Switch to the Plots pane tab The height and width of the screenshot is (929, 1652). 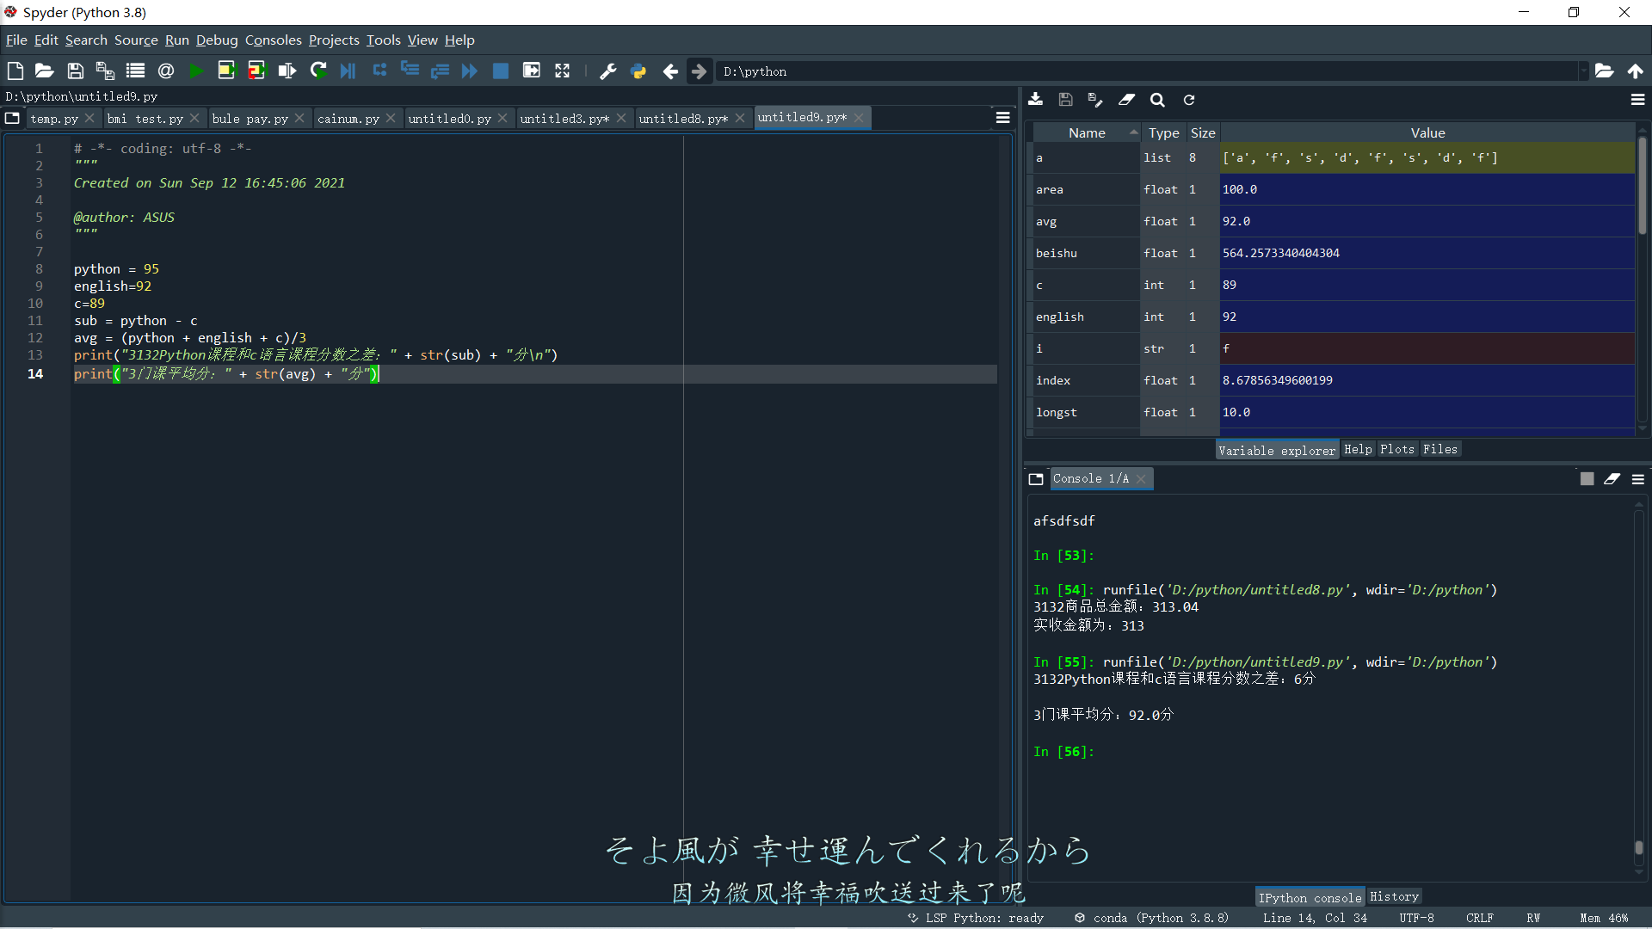[1396, 449]
